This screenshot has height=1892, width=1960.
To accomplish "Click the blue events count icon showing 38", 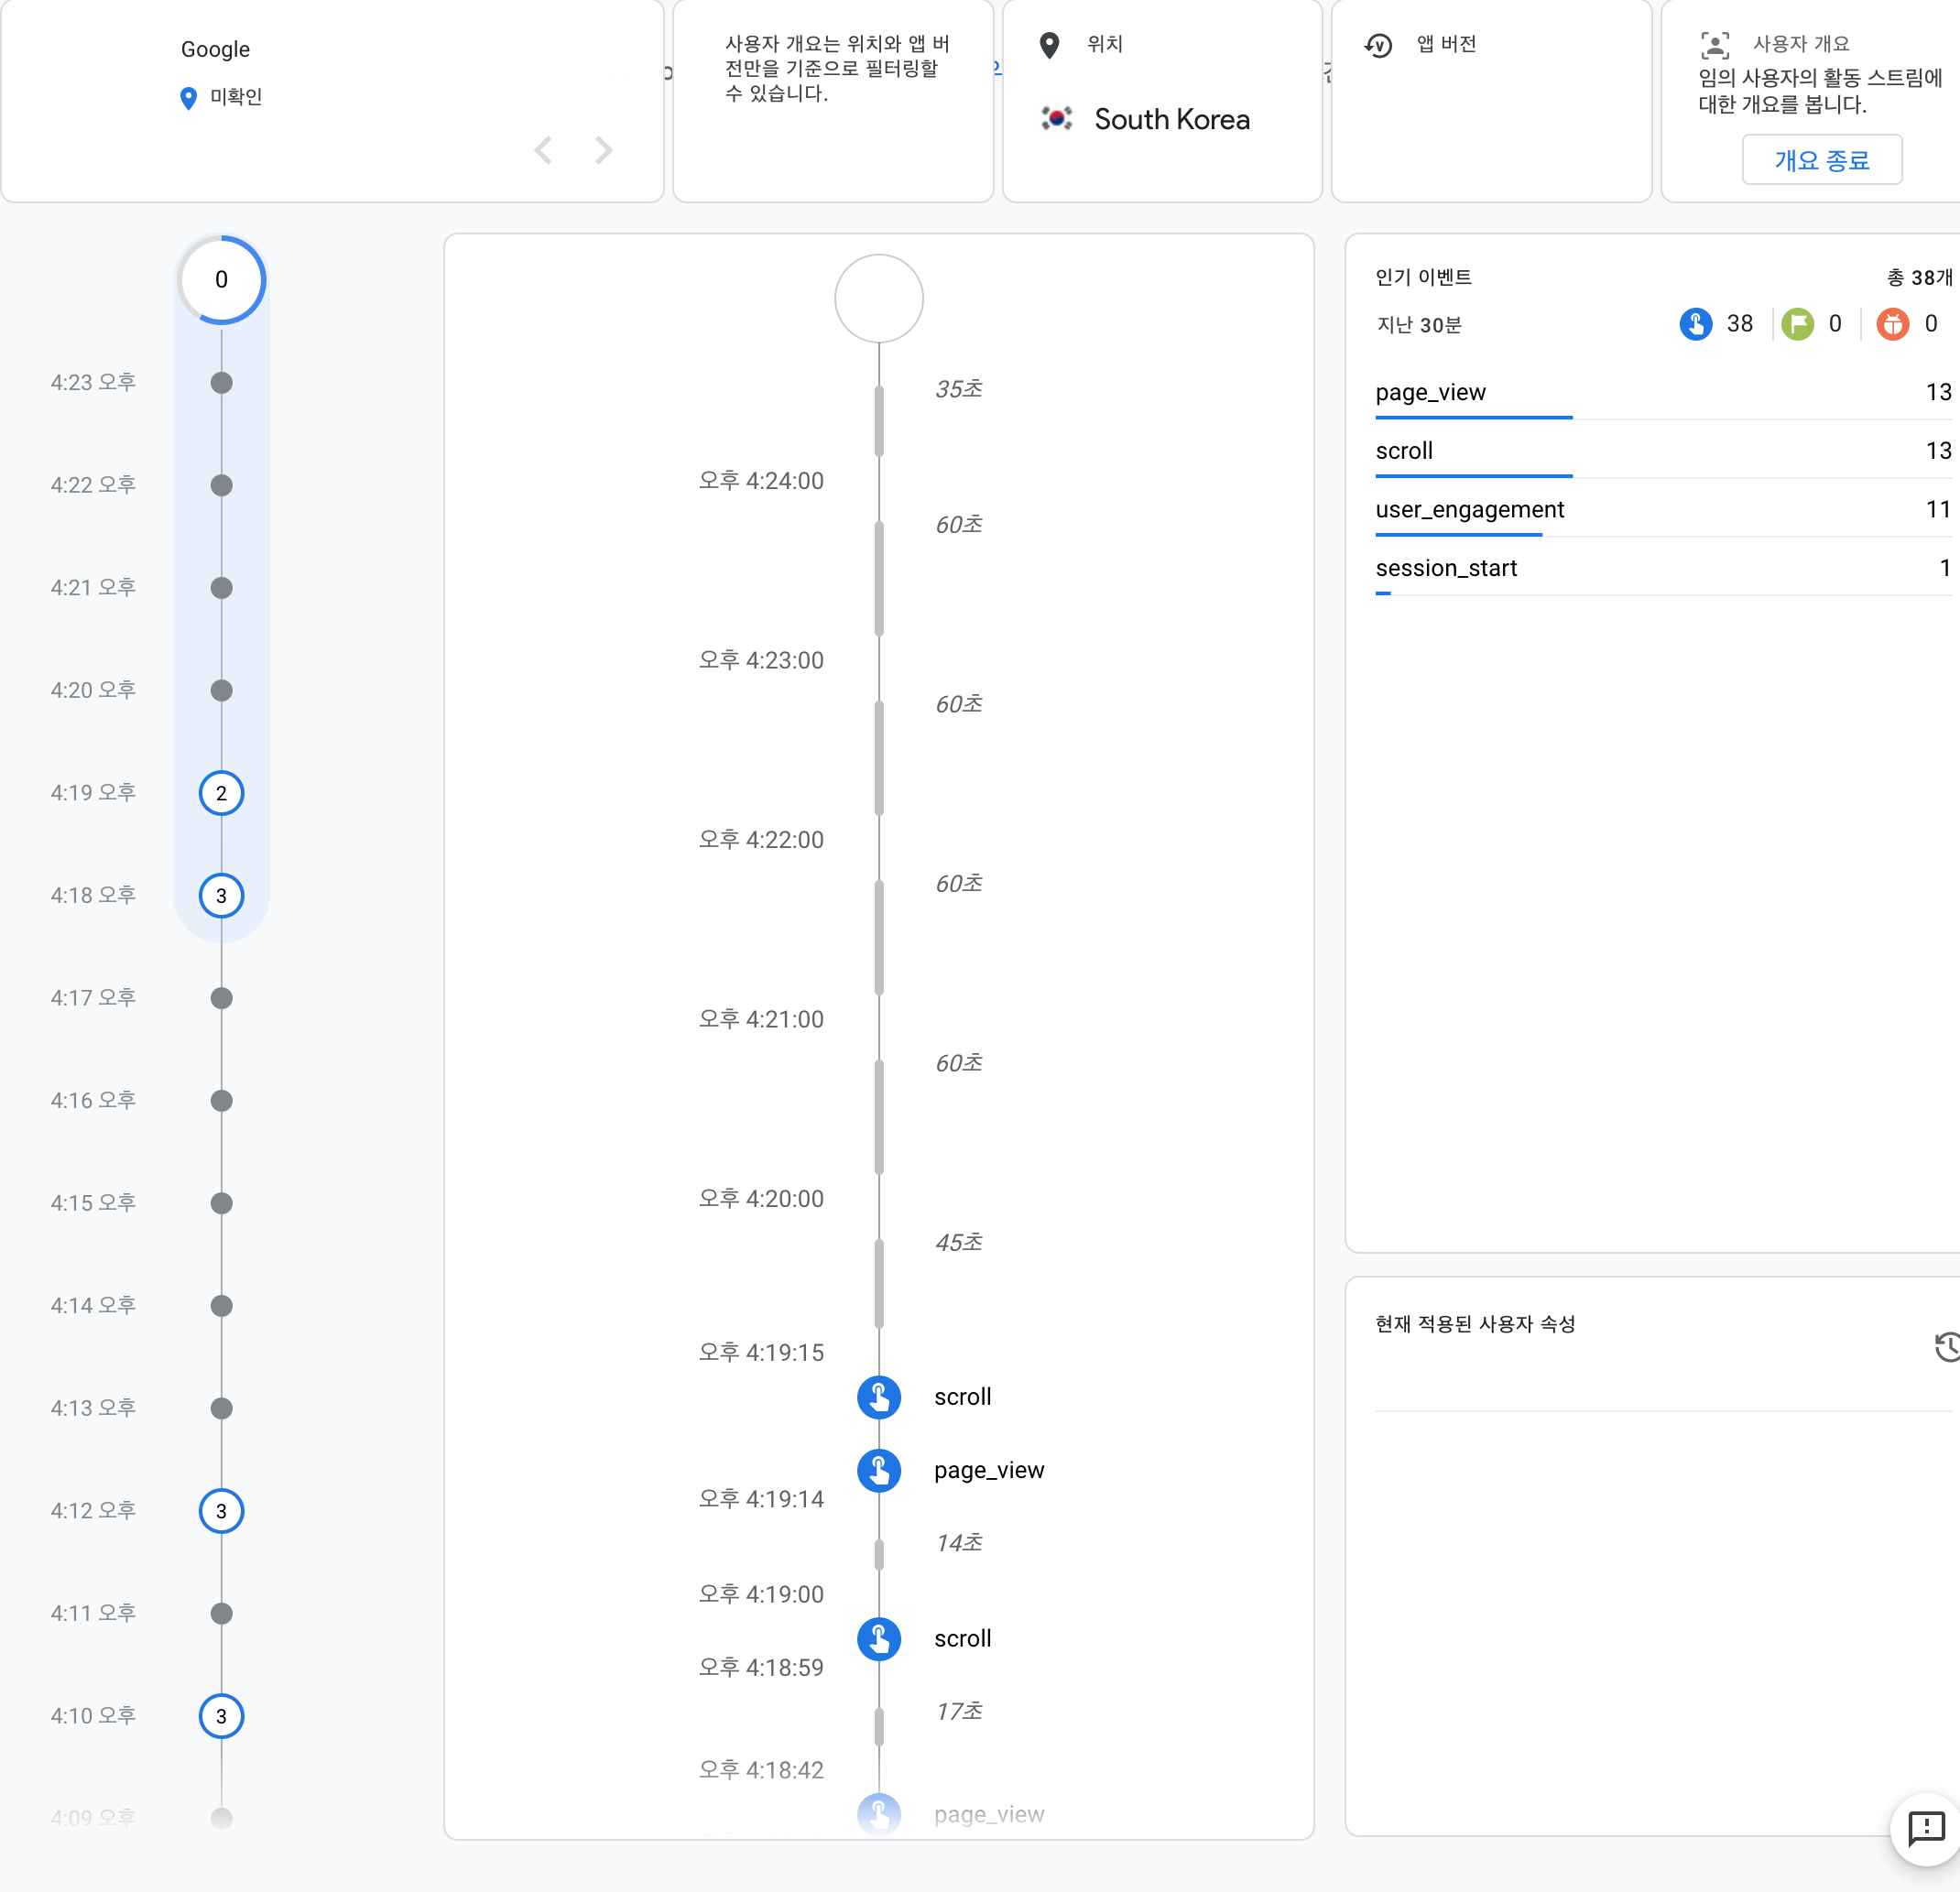I will [1696, 324].
